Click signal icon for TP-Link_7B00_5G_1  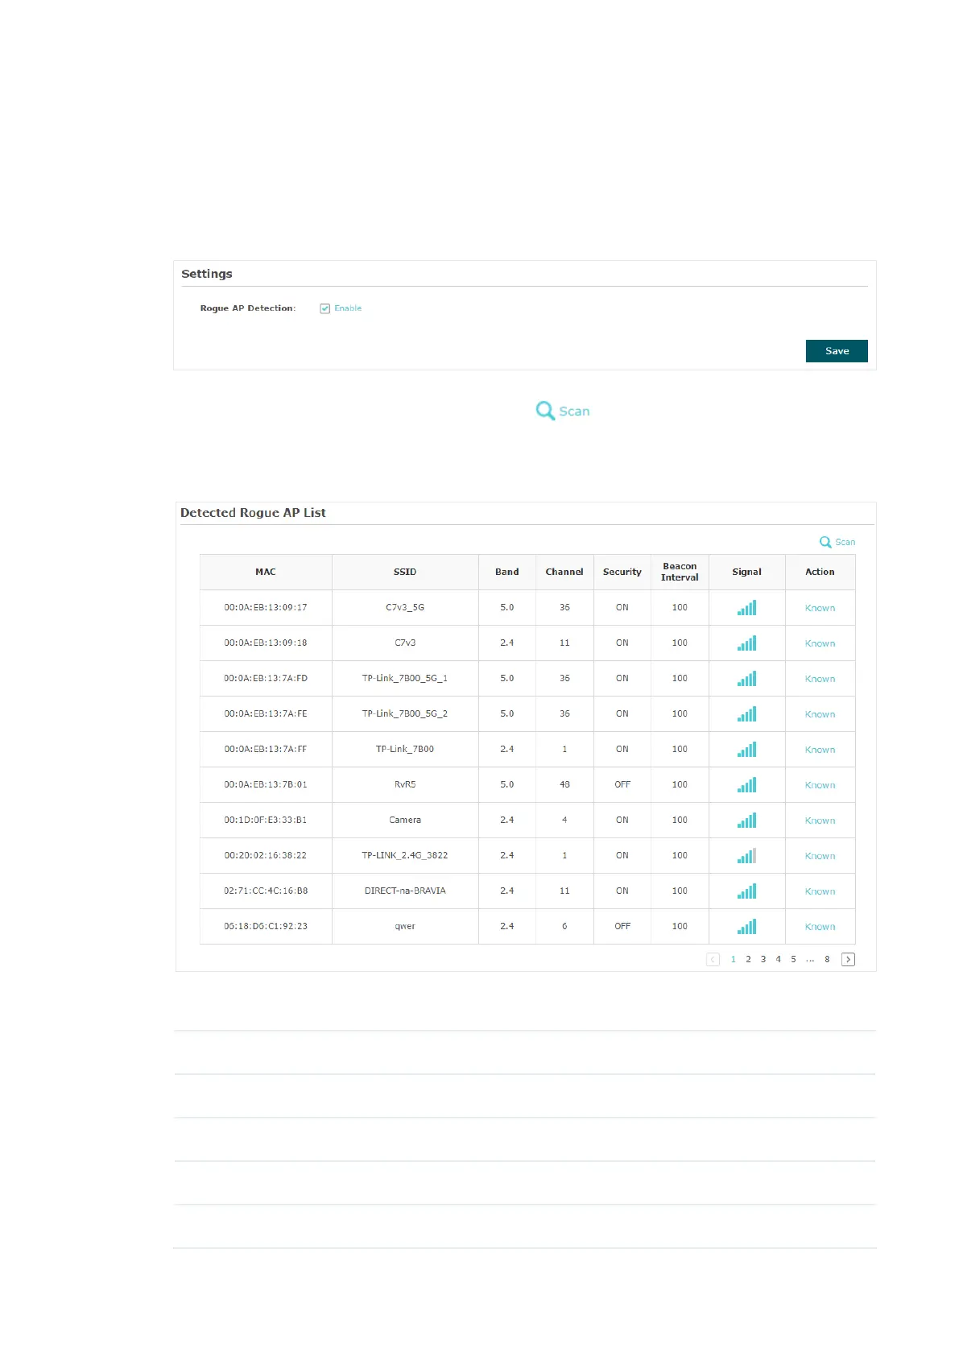746,679
